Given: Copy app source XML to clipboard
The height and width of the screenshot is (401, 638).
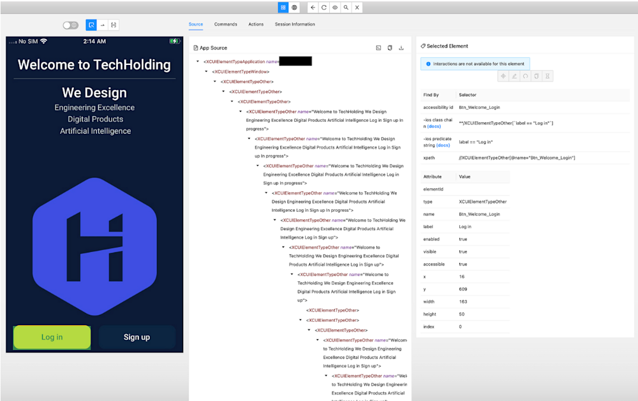Looking at the screenshot, I should 390,48.
